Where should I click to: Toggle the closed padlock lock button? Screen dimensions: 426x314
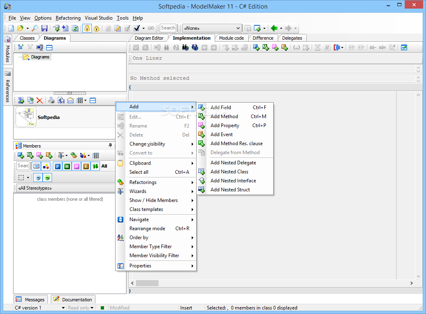pyautogui.click(x=96, y=28)
